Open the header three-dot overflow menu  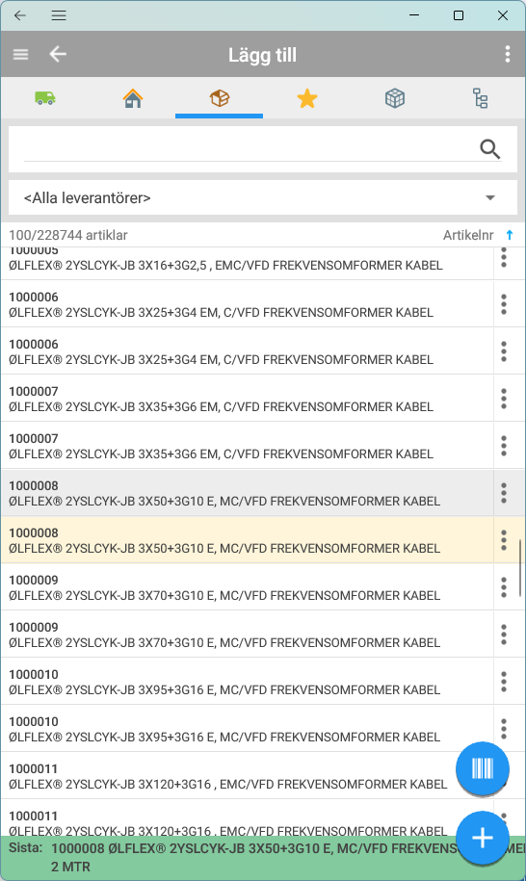[x=508, y=55]
